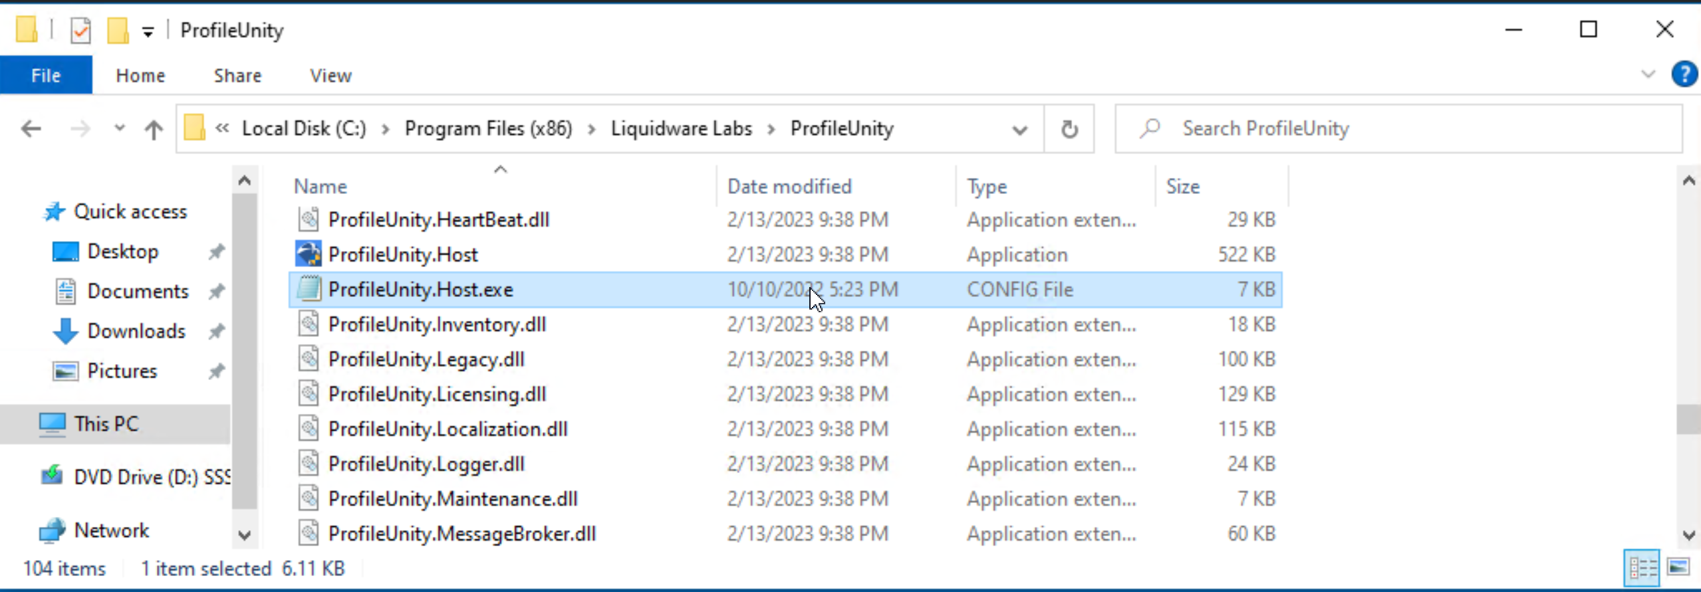1701x592 pixels.
Task: Open the address bar history dropdown
Action: 1019,130
